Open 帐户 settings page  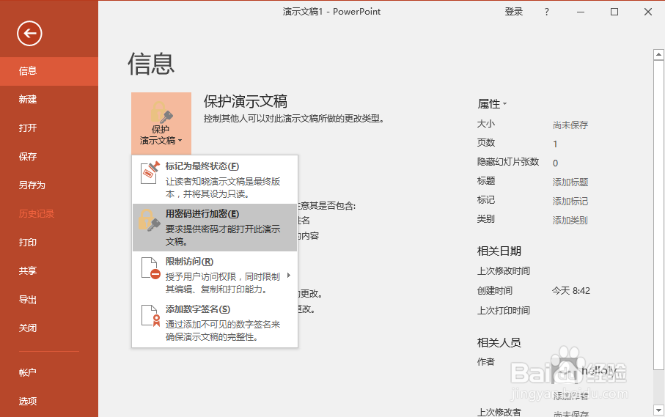[x=49, y=372]
